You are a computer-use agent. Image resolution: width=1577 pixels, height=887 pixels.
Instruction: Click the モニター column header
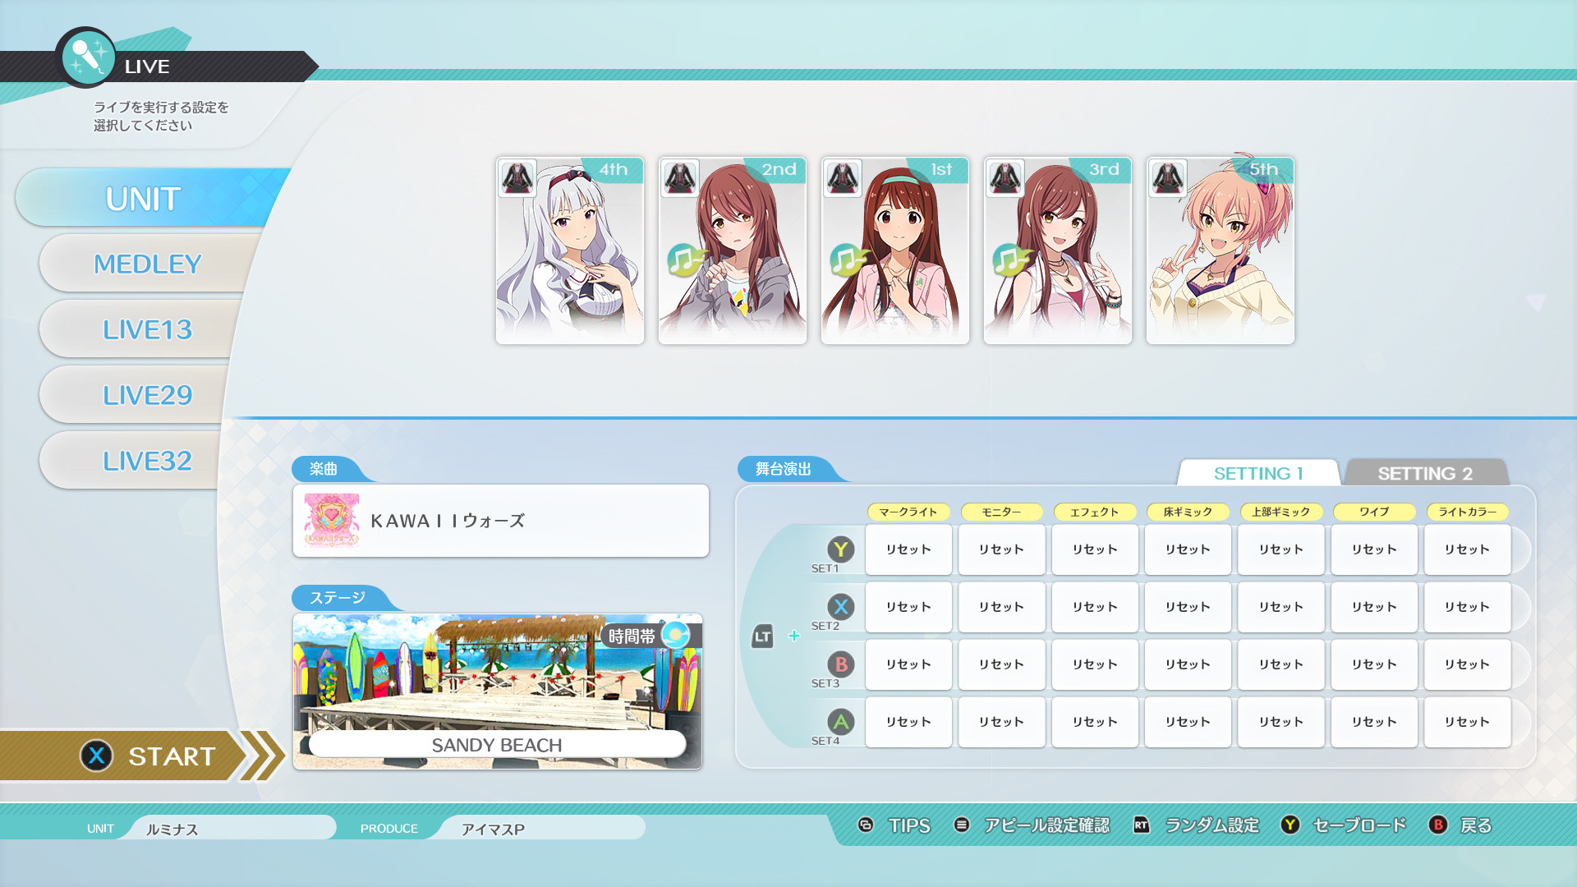click(x=1002, y=512)
